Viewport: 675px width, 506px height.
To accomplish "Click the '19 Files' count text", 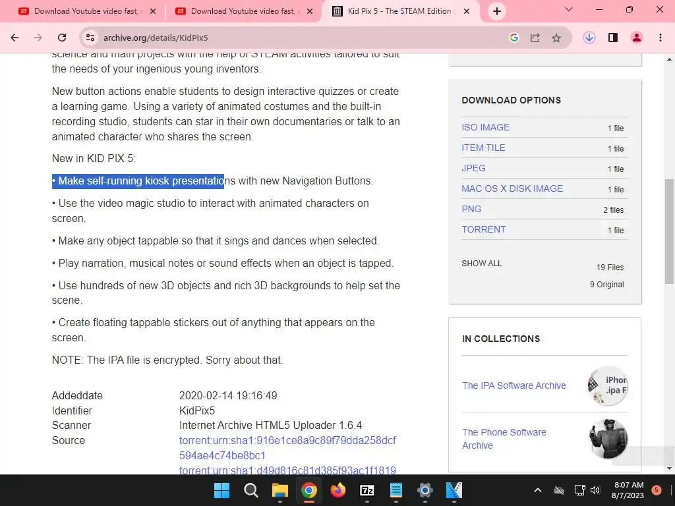I will [x=610, y=267].
